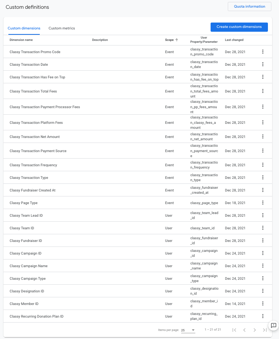279x339 pixels.
Task: Click the Create custom dimensions button
Action: click(x=239, y=27)
